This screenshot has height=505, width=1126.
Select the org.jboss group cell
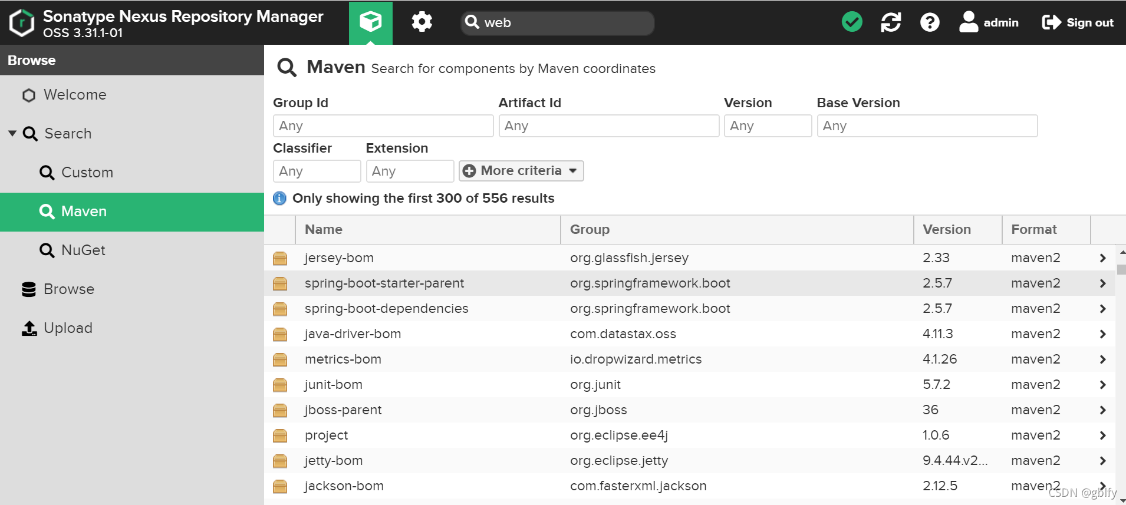tap(598, 410)
